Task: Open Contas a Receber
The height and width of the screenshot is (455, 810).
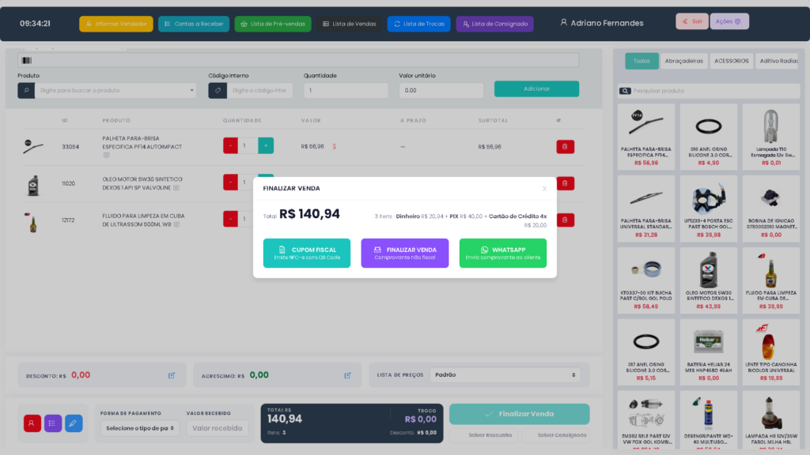Action: [194, 24]
